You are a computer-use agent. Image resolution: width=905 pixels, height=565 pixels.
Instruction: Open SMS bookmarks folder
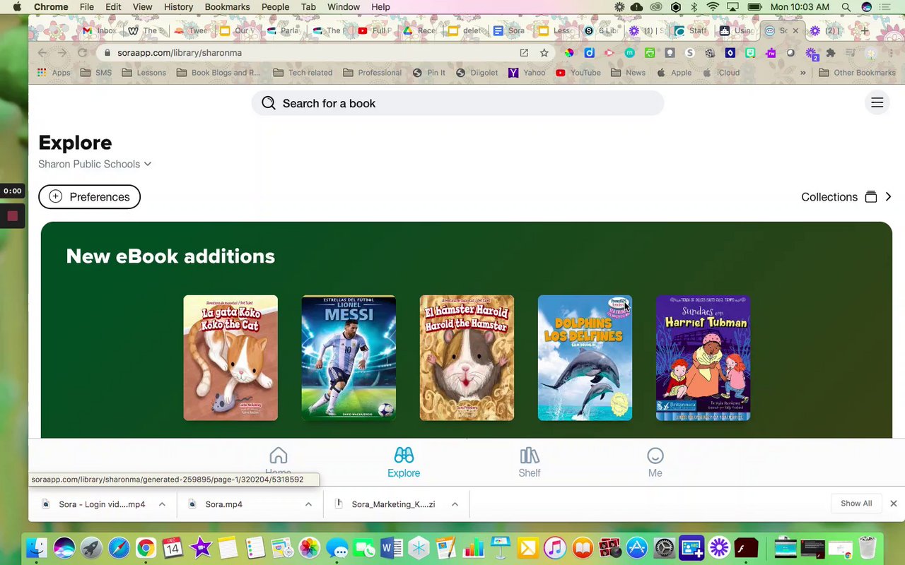point(96,73)
